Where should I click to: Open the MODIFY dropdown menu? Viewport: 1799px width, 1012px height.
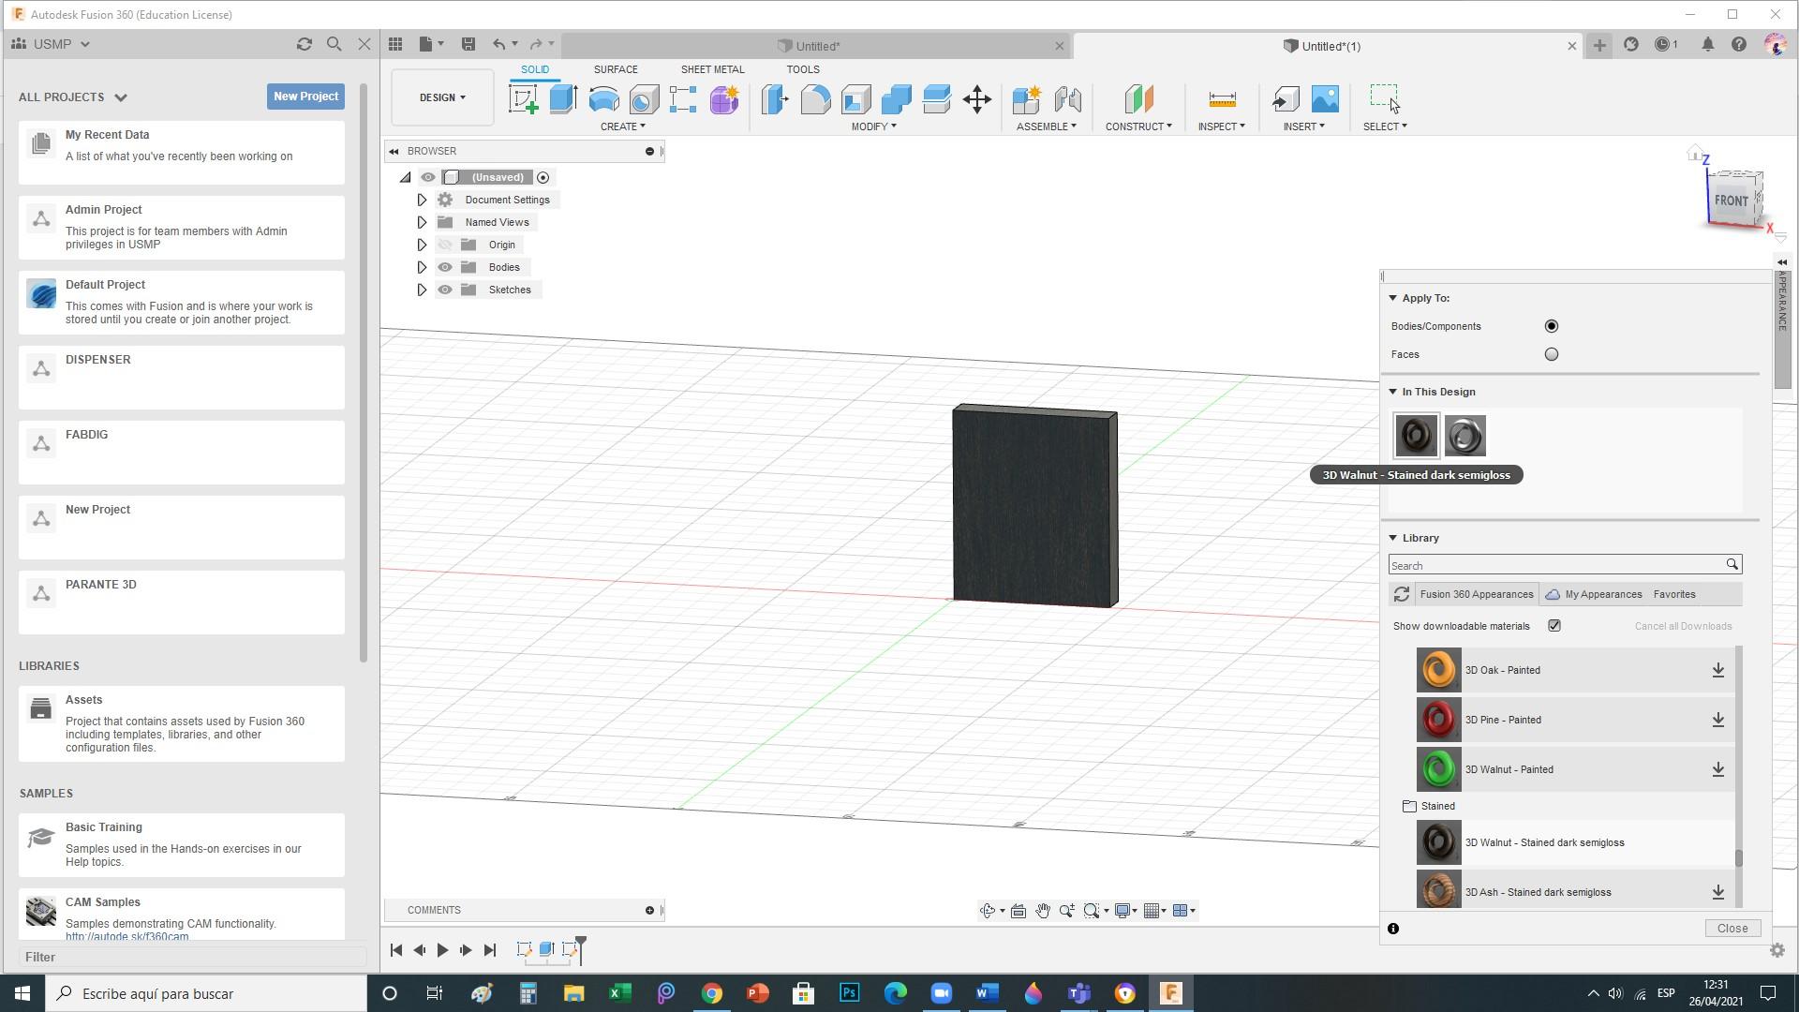873,126
